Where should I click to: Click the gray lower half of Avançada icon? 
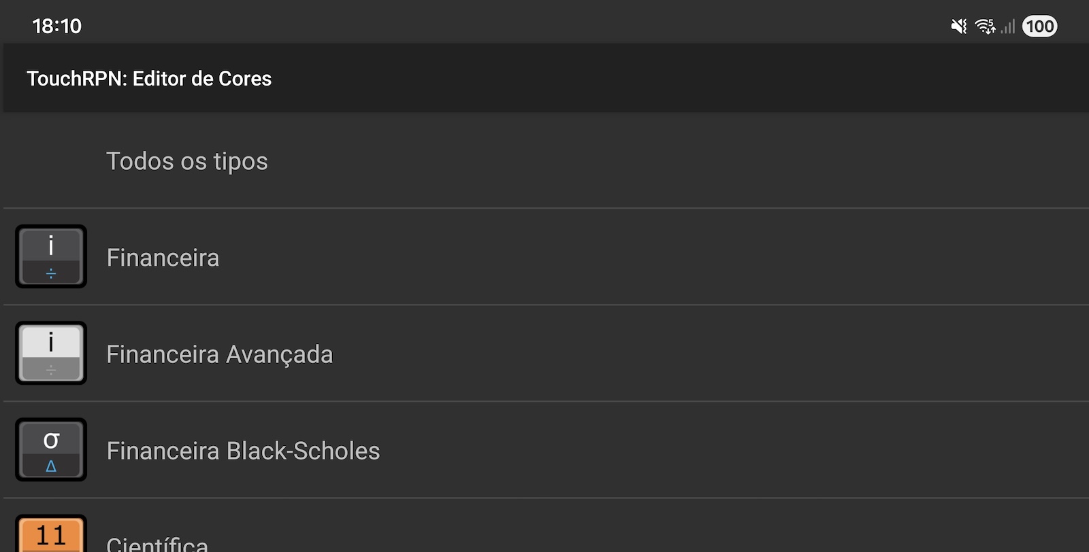[51, 369]
